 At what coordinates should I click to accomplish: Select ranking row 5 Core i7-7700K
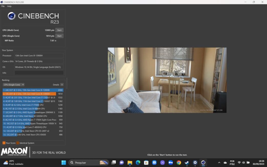(33, 105)
